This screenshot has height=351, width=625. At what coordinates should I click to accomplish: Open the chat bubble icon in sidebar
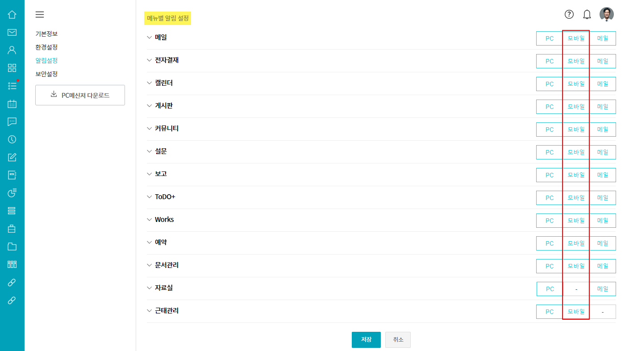tap(12, 121)
